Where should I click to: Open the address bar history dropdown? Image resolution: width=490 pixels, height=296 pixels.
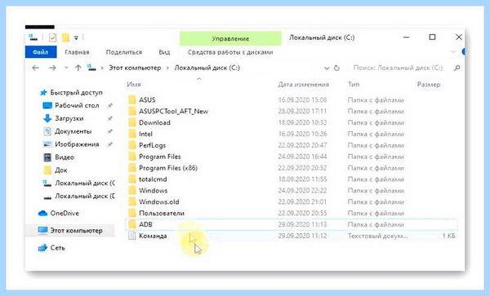327,68
